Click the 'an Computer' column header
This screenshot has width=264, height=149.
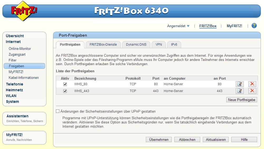click(175, 79)
